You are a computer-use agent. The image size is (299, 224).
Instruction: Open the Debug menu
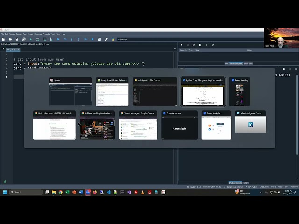tap(30, 34)
